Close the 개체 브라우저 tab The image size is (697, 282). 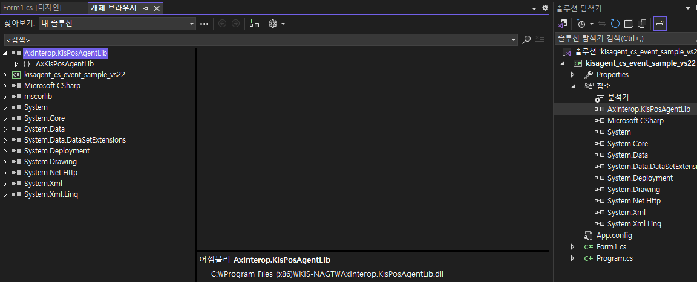point(157,8)
